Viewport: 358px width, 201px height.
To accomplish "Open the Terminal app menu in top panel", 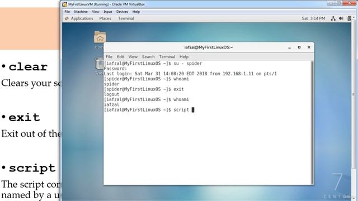I will coord(126,18).
